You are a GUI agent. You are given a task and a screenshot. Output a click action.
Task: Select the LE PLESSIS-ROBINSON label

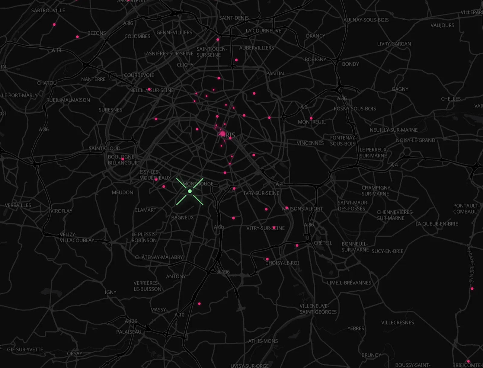coord(144,238)
